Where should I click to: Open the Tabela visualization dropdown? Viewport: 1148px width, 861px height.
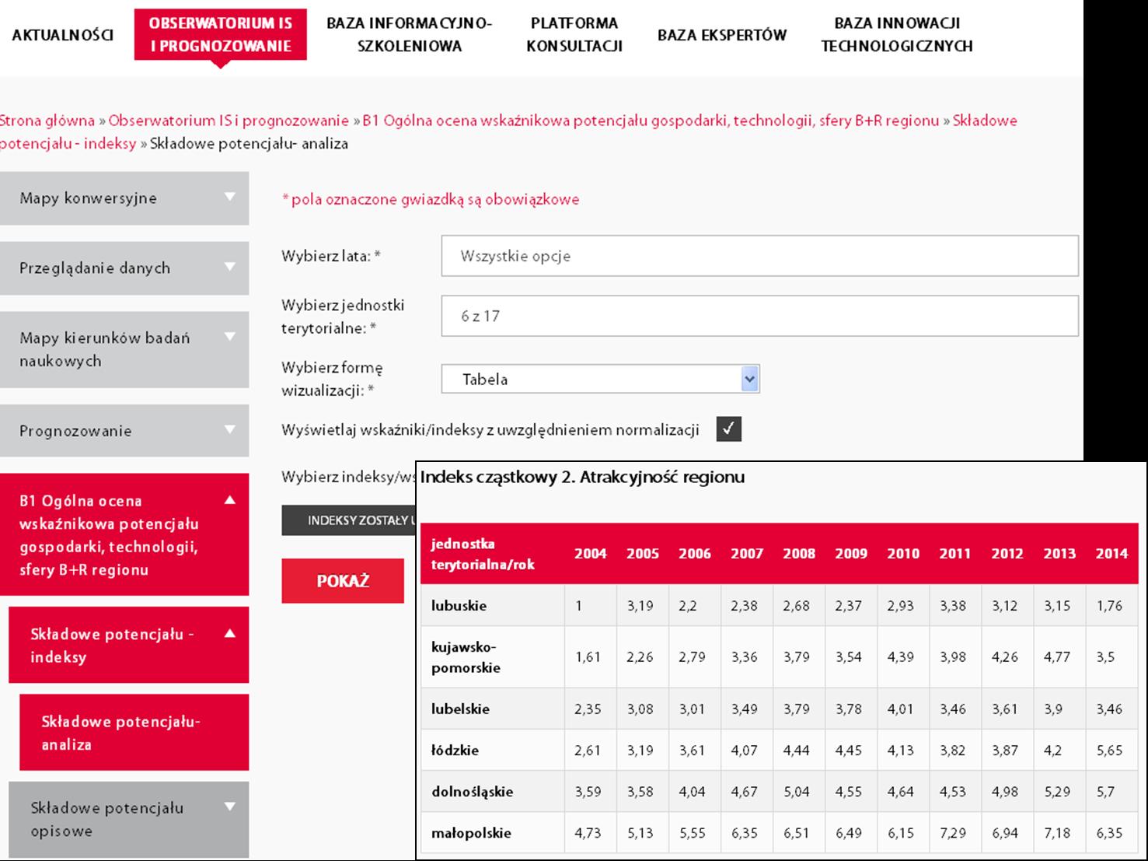[x=600, y=379]
